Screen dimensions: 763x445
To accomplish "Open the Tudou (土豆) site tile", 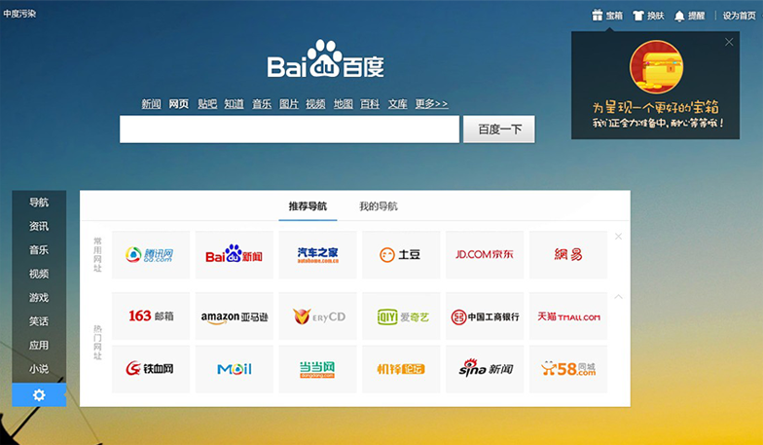I will coord(401,255).
